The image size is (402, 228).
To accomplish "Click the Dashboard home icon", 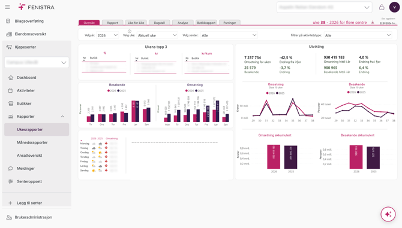I will 11,77.
